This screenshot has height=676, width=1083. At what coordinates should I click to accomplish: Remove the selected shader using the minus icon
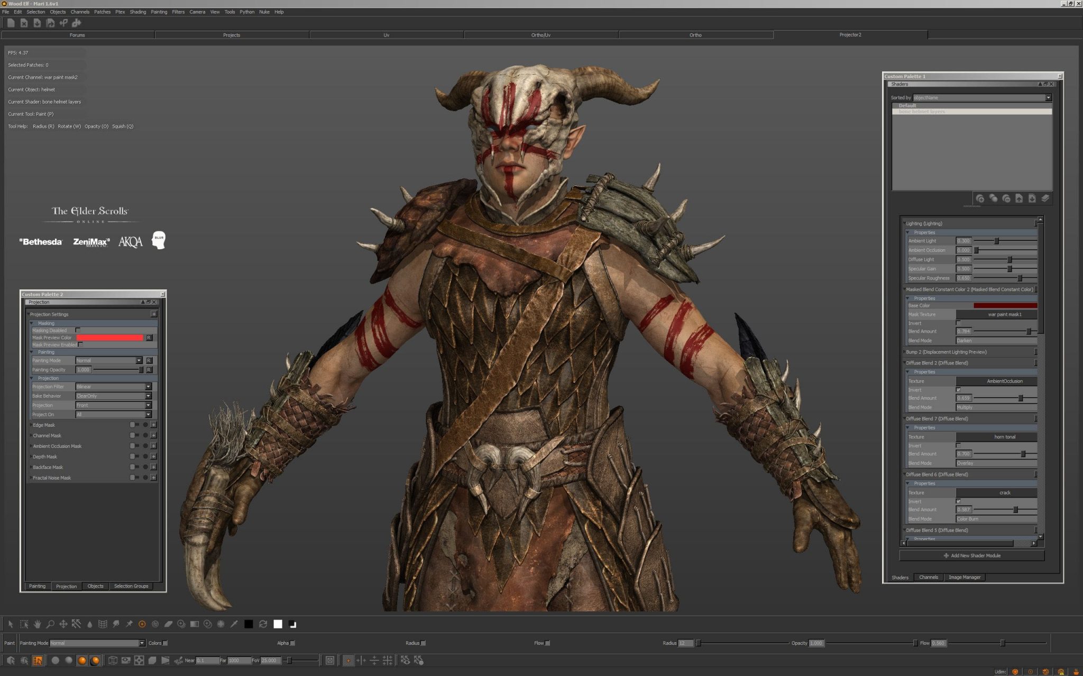pos(1006,199)
